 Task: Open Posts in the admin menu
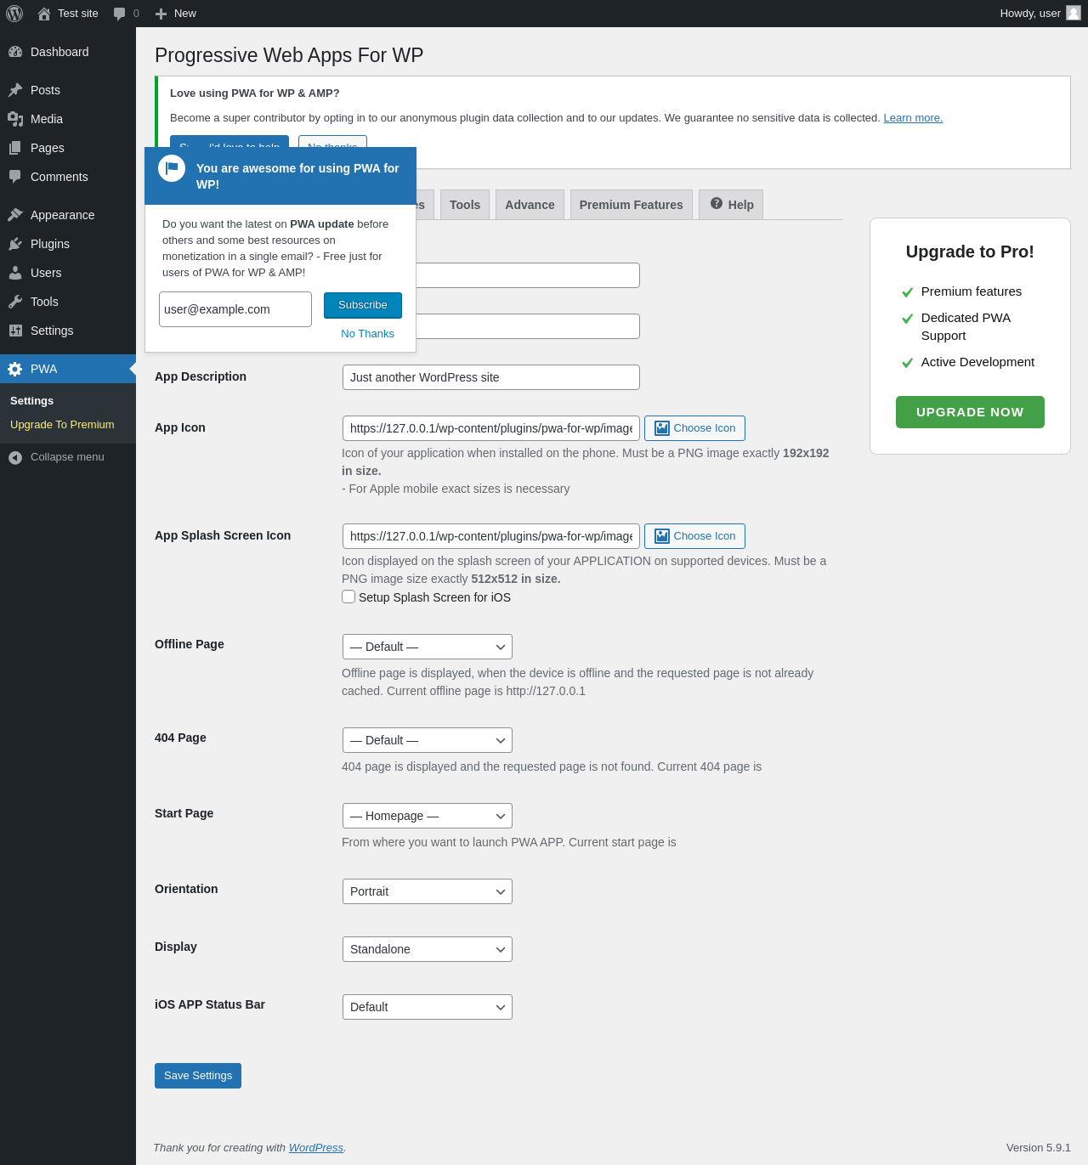click(x=68, y=90)
